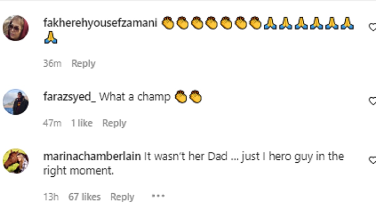The image size is (376, 210).
Task: Reply to marinachamberlain's comment
Action: 122,197
